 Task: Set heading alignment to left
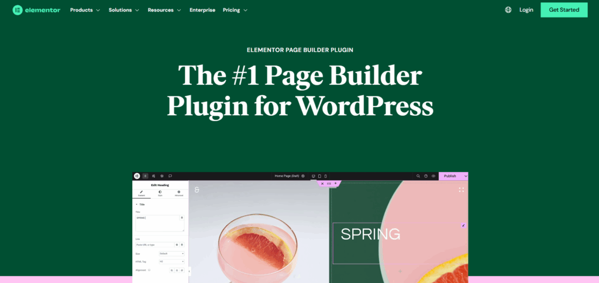172,270
